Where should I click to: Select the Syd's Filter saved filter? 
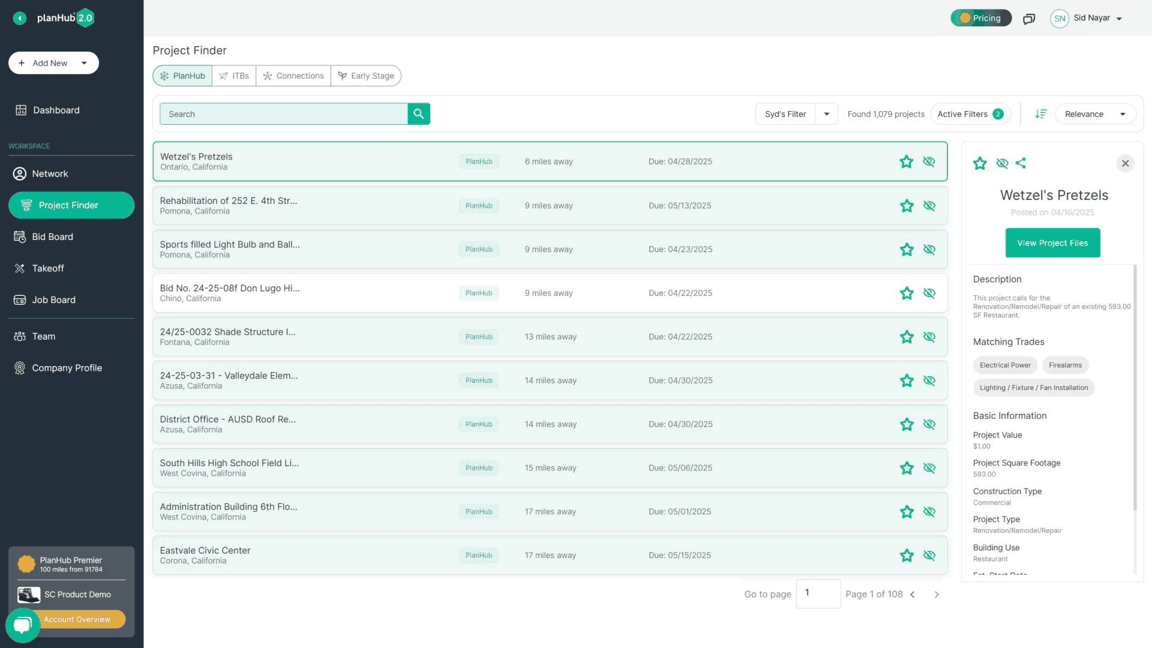[x=785, y=114]
